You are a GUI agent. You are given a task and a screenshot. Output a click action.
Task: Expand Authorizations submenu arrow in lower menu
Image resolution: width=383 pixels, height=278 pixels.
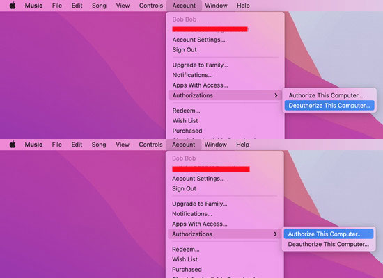tap(276, 234)
